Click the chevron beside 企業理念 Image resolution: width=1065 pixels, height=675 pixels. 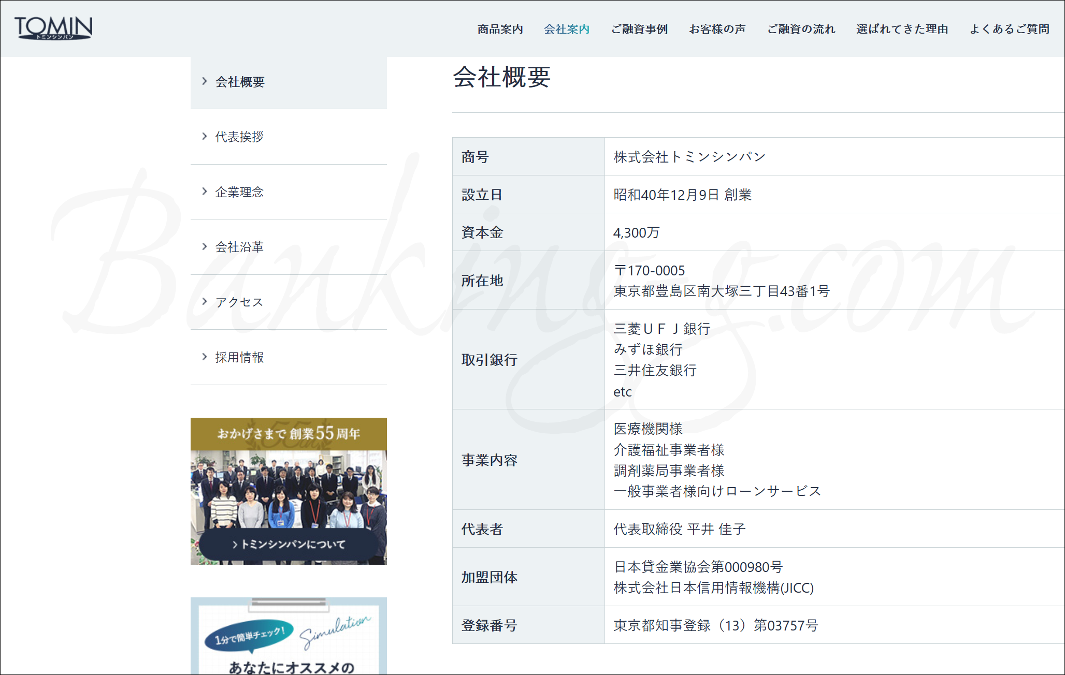[204, 192]
